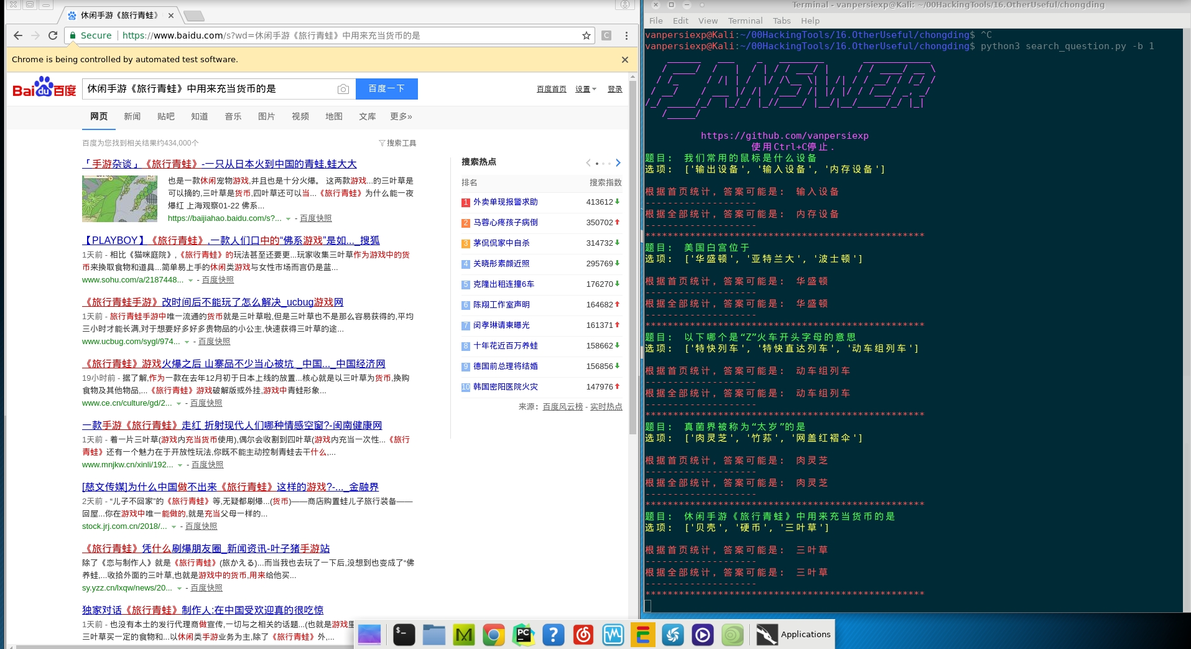Viewport: 1191px width, 649px height.
Task: Expand dropdown arrow after www.ce.cn URL
Action: point(178,404)
